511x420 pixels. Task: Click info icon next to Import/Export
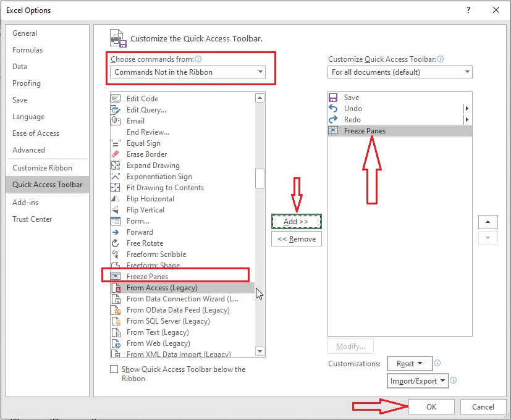point(454,380)
